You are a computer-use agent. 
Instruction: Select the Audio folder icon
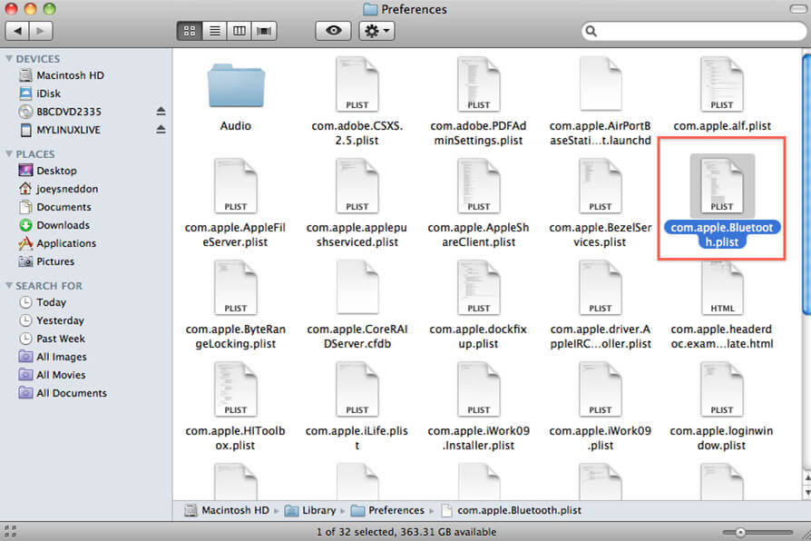pos(236,85)
